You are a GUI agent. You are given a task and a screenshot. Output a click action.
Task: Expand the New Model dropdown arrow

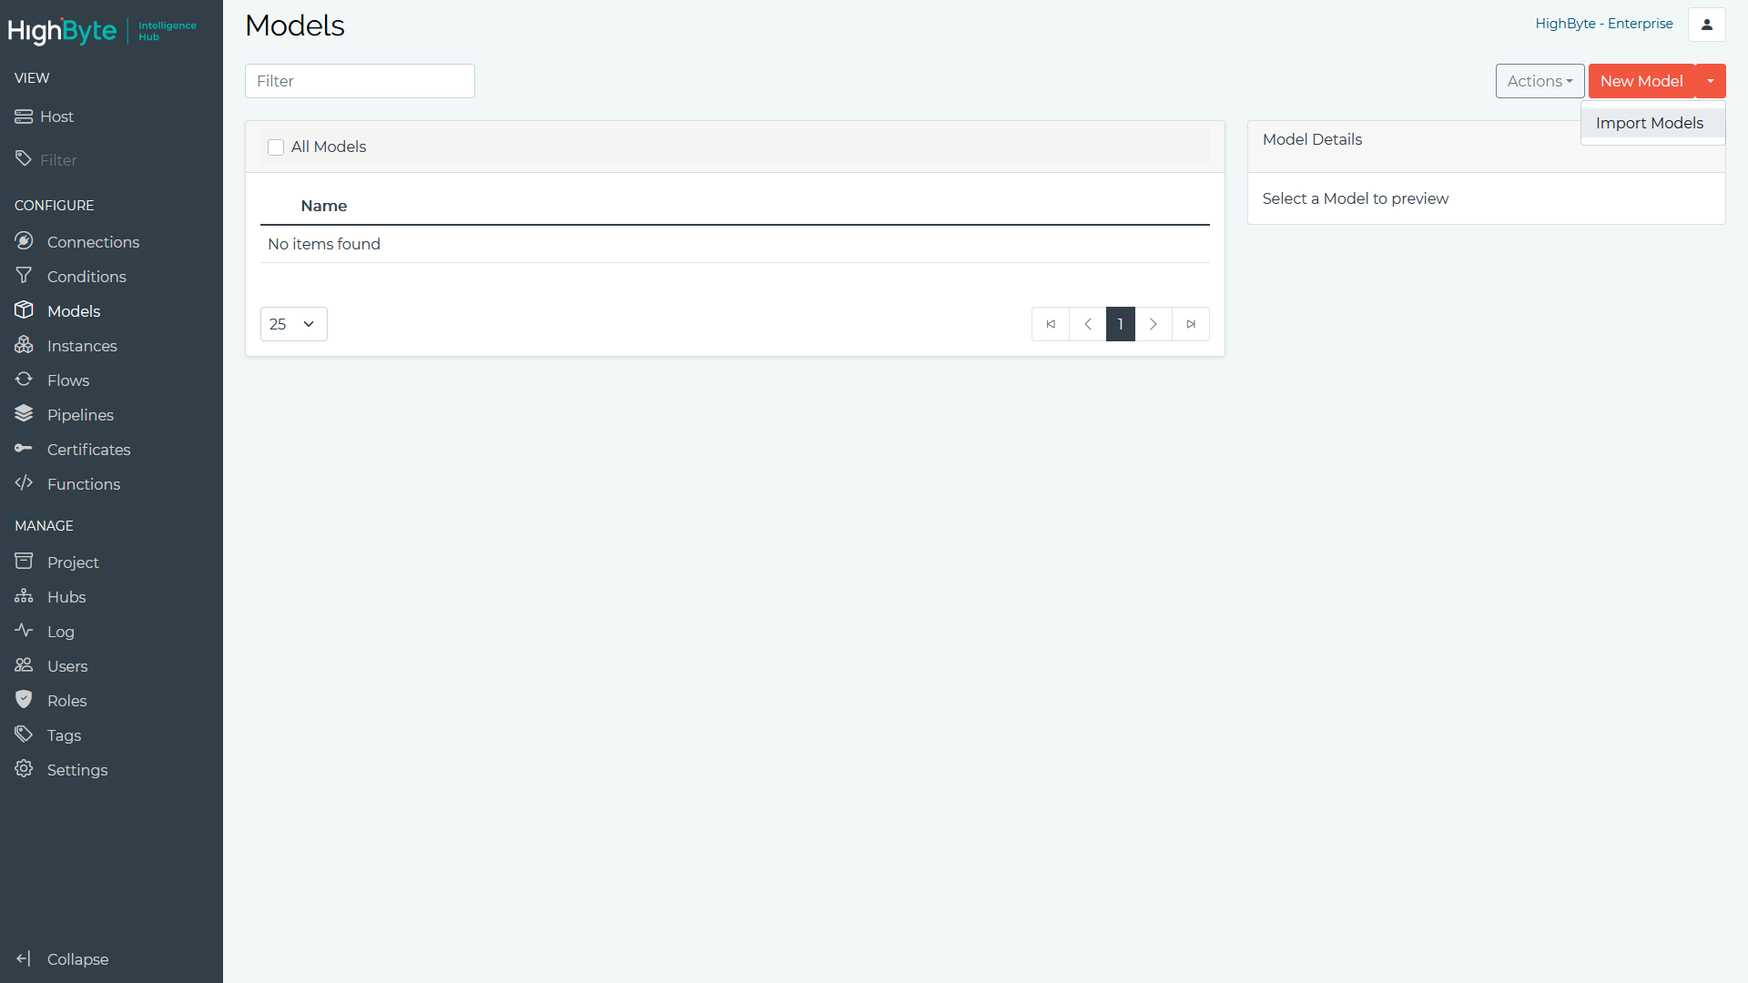coord(1710,80)
